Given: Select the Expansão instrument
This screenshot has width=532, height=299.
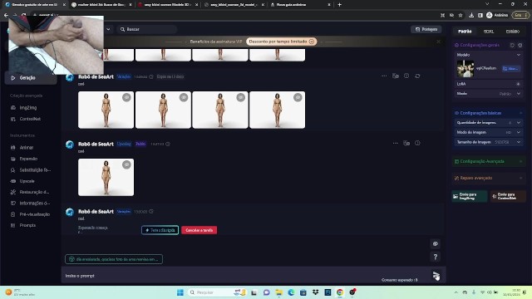Looking at the screenshot, I should (x=24, y=159).
